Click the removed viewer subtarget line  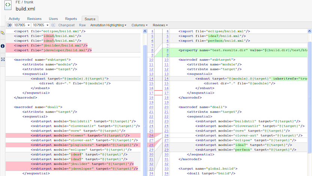(x=80, y=135)
